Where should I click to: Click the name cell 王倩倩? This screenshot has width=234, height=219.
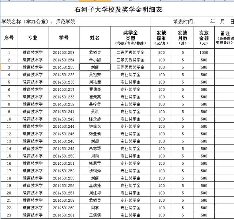[x=95, y=215]
